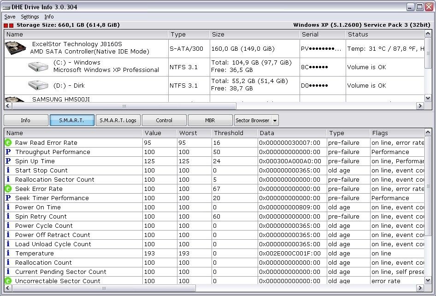
Task: Switch to the MBR tab
Action: 210,120
